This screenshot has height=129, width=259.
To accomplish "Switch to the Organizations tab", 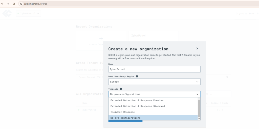I will tap(245, 14).
